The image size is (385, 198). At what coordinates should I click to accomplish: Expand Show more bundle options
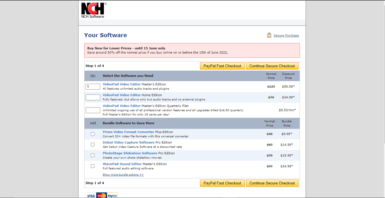click(123, 175)
